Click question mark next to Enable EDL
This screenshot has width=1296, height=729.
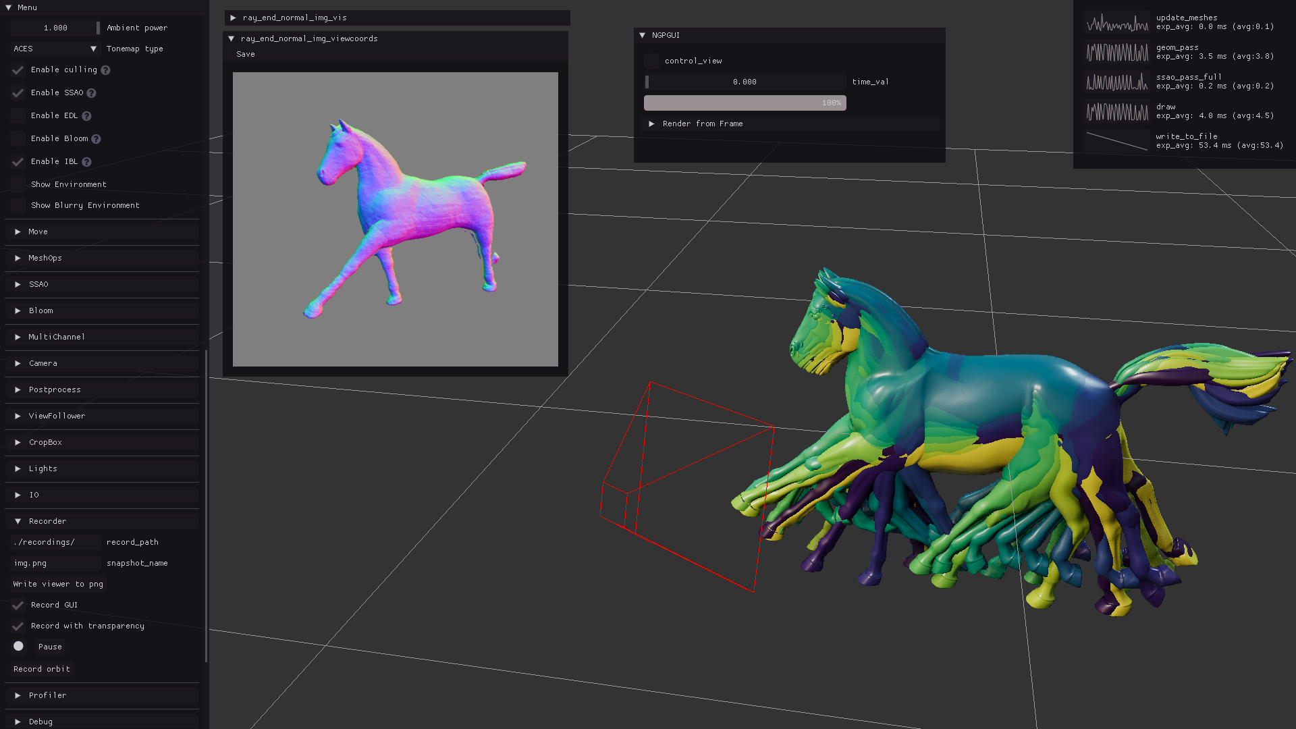(x=86, y=116)
